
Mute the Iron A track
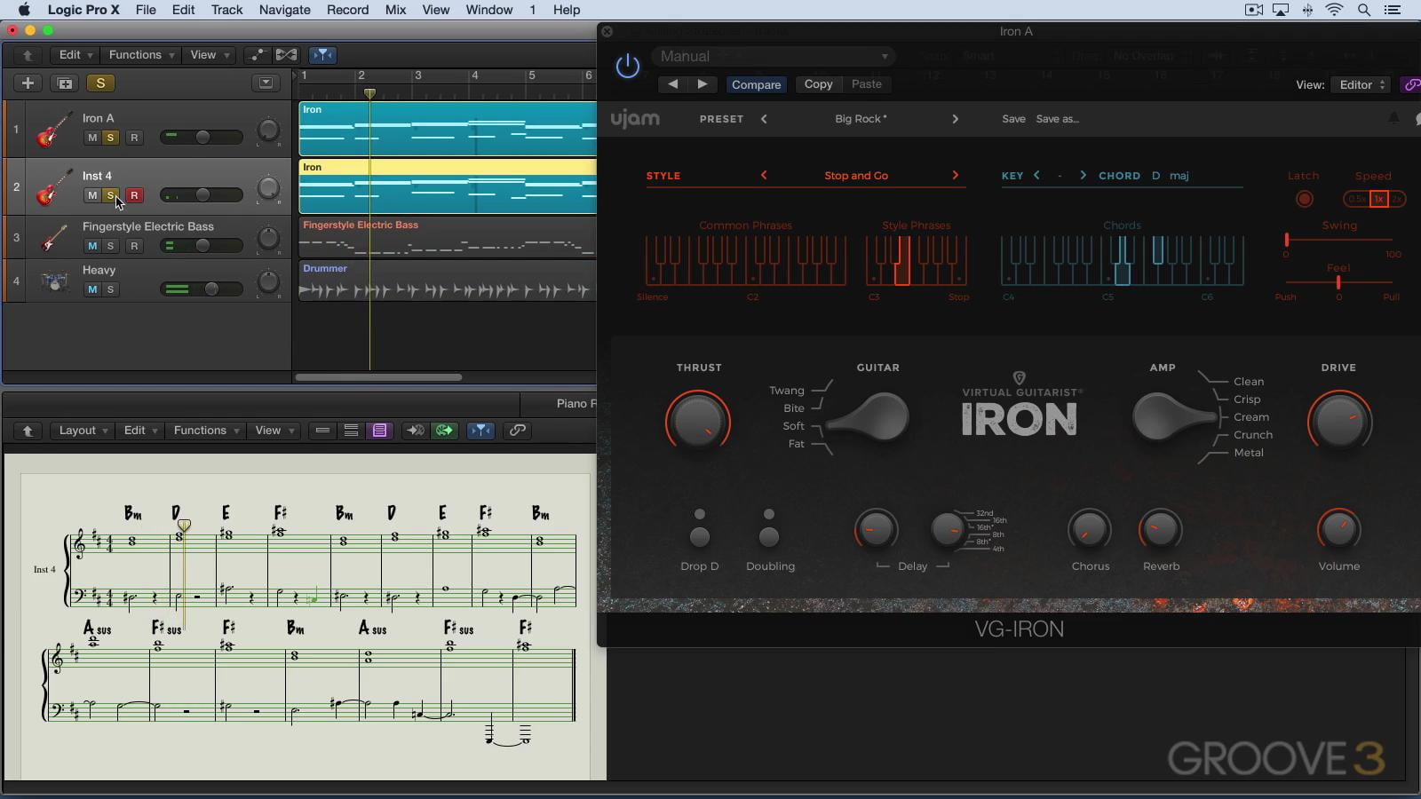(x=92, y=138)
